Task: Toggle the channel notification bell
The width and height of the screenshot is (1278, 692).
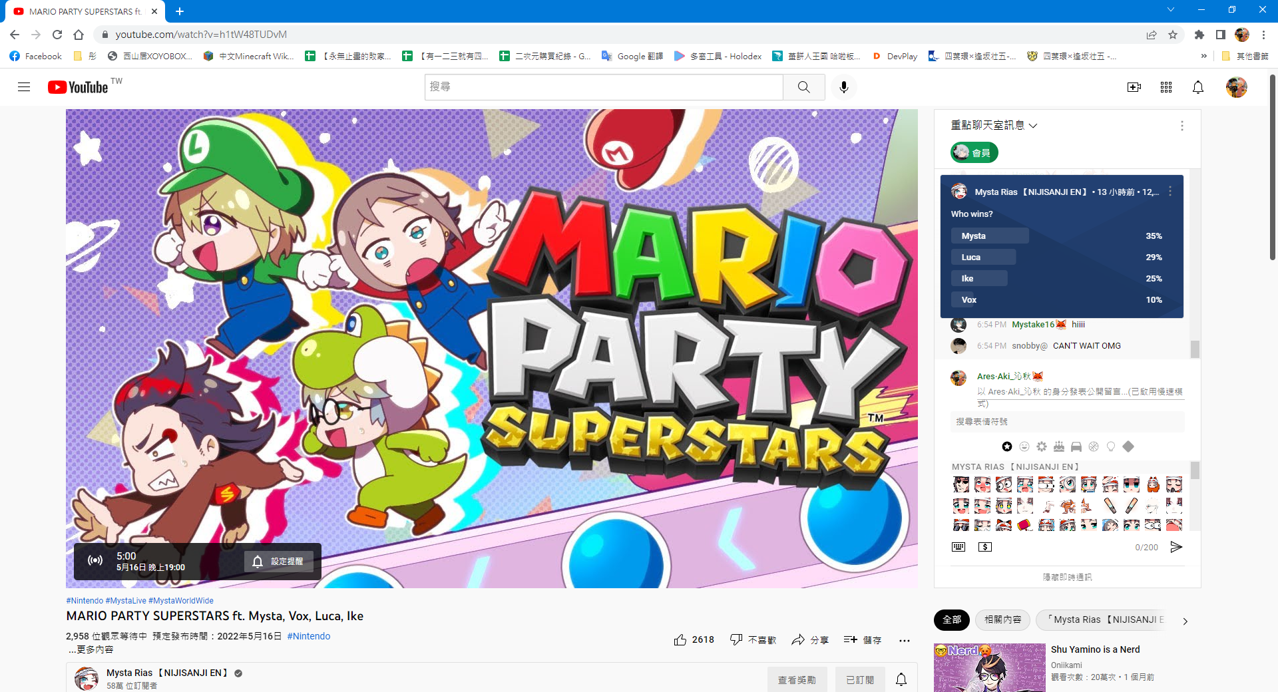Action: [901, 679]
